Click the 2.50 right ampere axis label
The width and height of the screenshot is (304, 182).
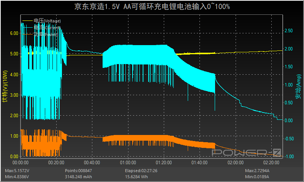click(x=289, y=31)
